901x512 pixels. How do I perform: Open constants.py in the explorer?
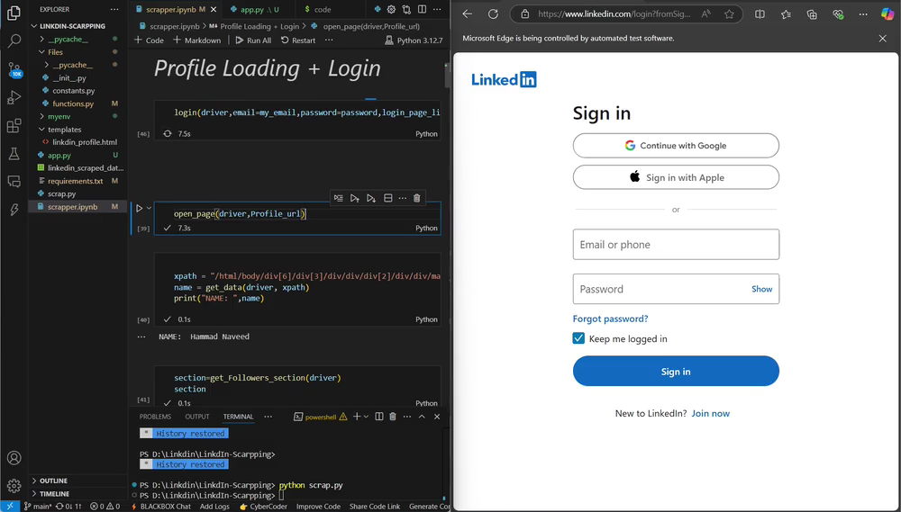click(74, 91)
